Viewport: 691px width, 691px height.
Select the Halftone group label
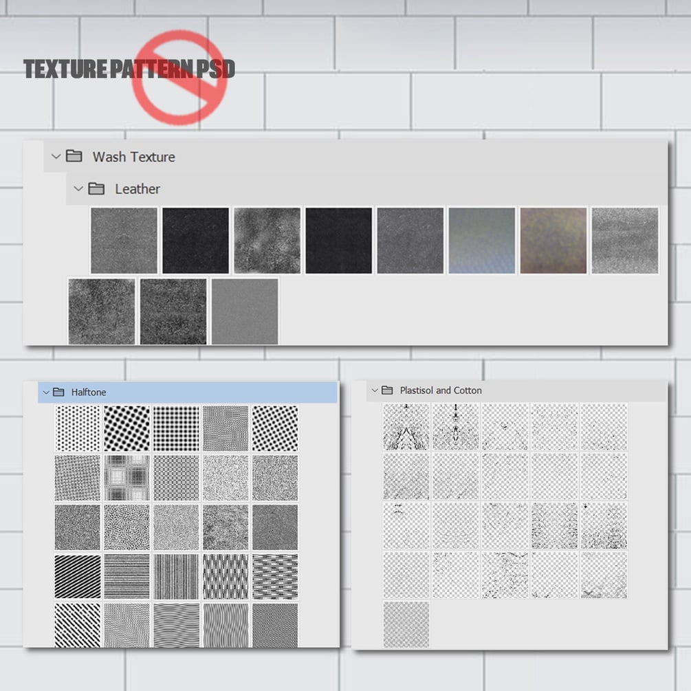click(89, 392)
